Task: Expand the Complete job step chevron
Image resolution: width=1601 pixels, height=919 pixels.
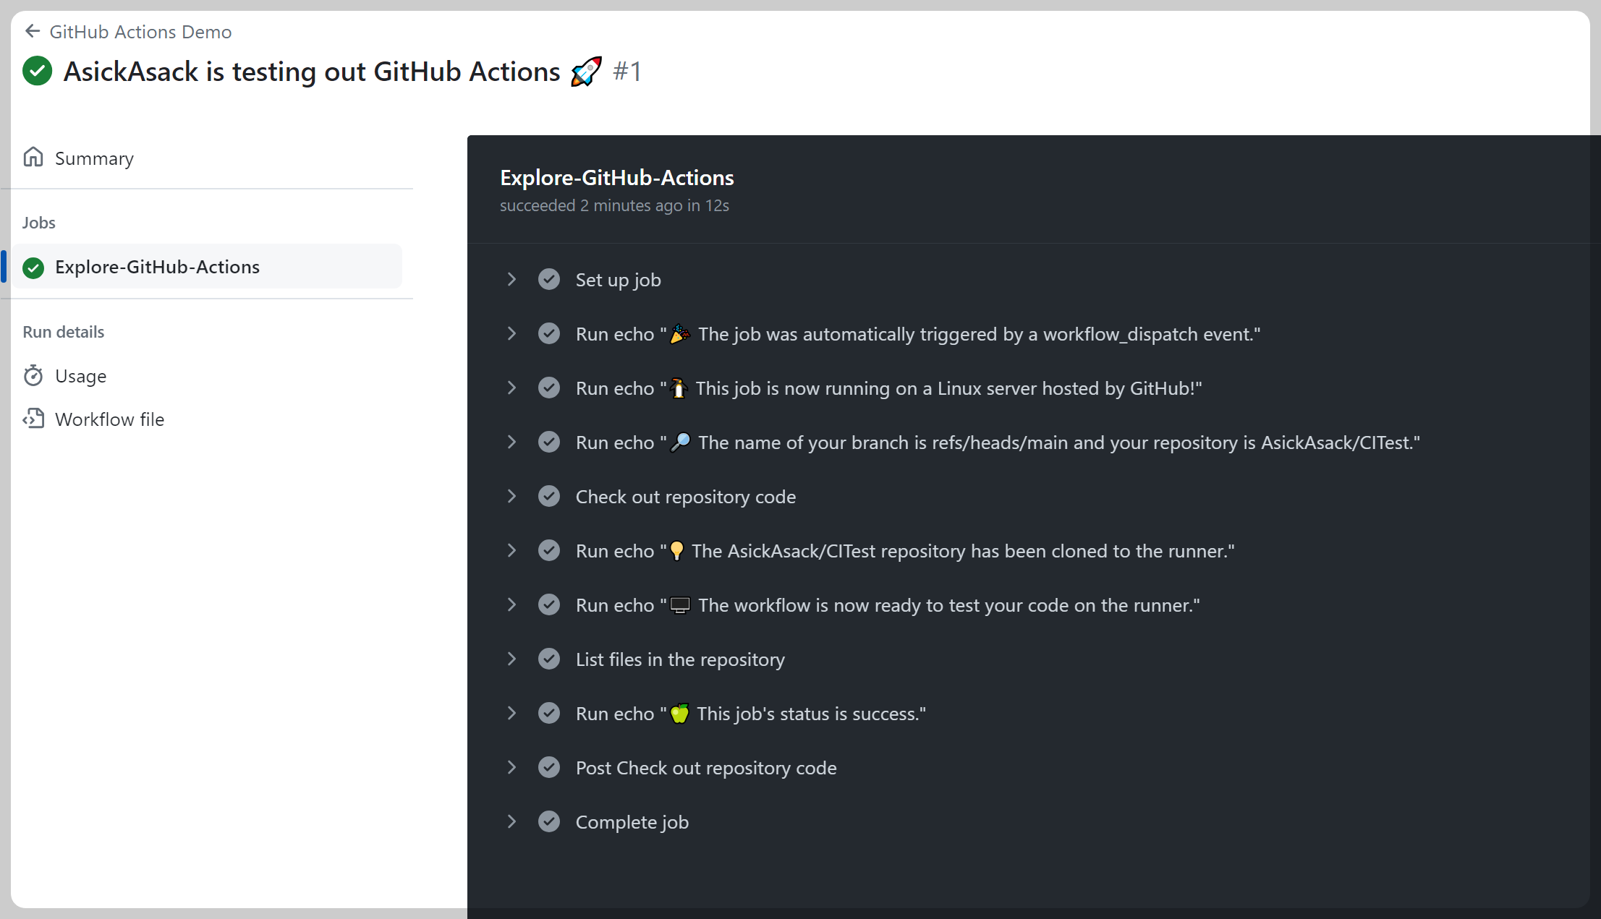Action: pos(511,821)
